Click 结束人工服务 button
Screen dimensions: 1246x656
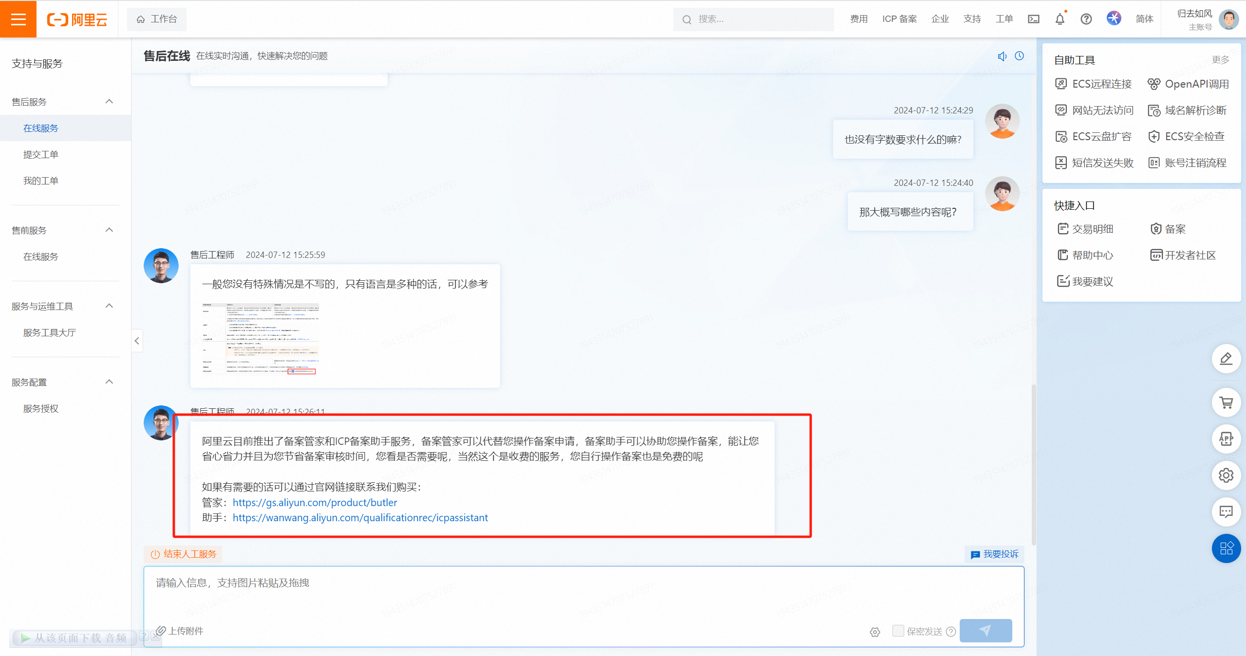[x=184, y=554]
